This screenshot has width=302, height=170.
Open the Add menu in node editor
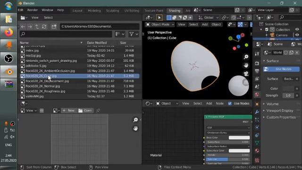tap(209, 103)
